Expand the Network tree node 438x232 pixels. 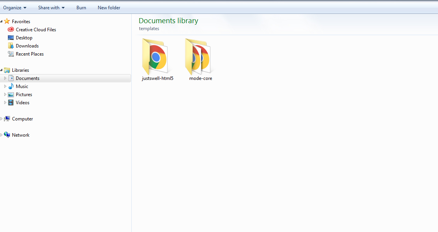[x=2, y=135]
